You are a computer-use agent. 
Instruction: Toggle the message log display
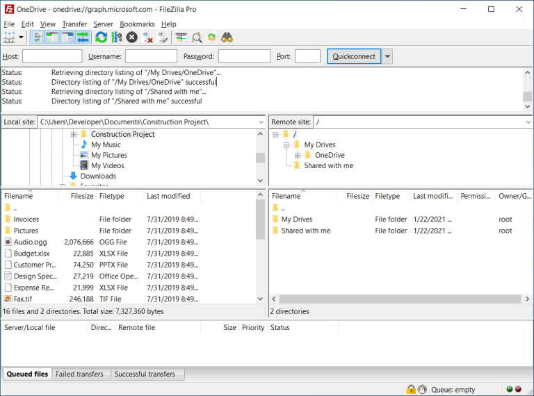pos(37,38)
